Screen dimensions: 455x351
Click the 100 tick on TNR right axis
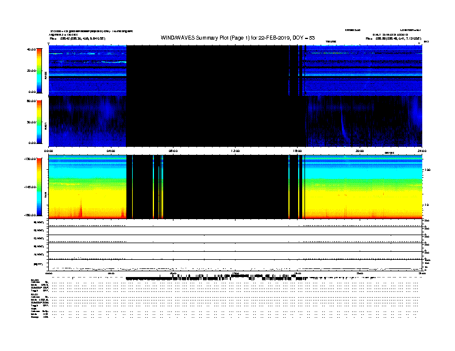(427, 170)
